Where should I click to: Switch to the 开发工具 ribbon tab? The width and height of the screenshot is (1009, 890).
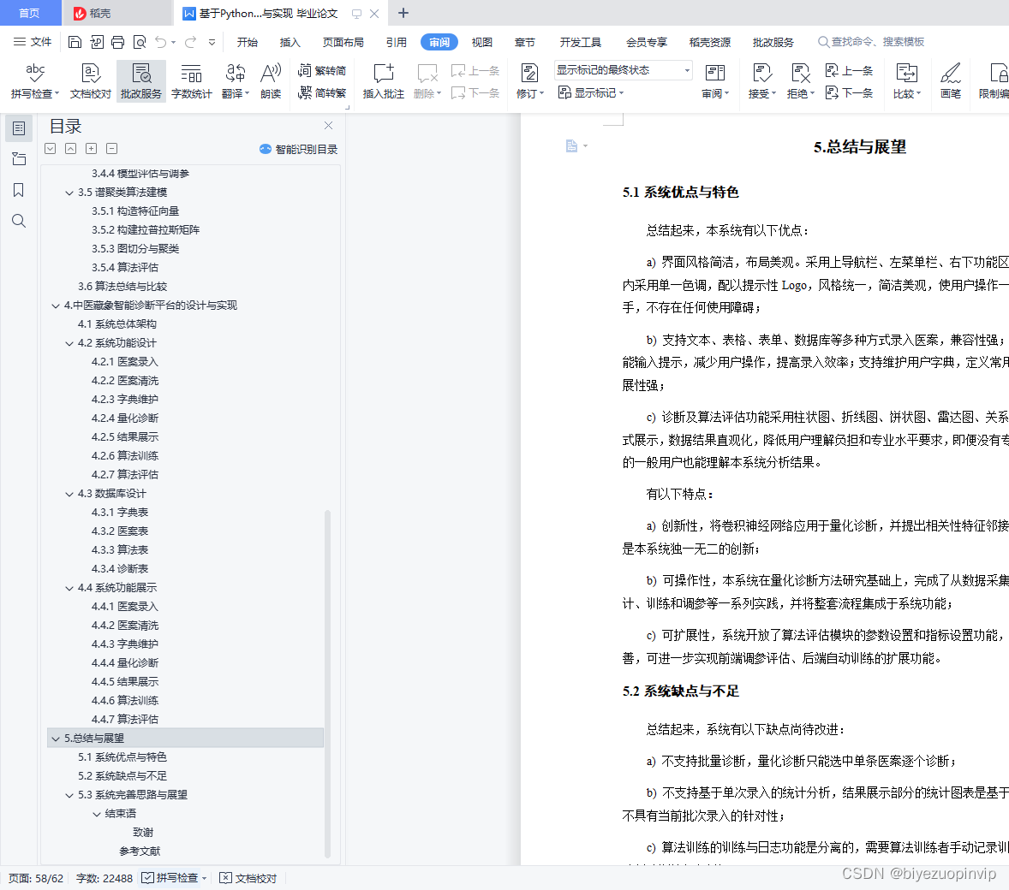581,42
